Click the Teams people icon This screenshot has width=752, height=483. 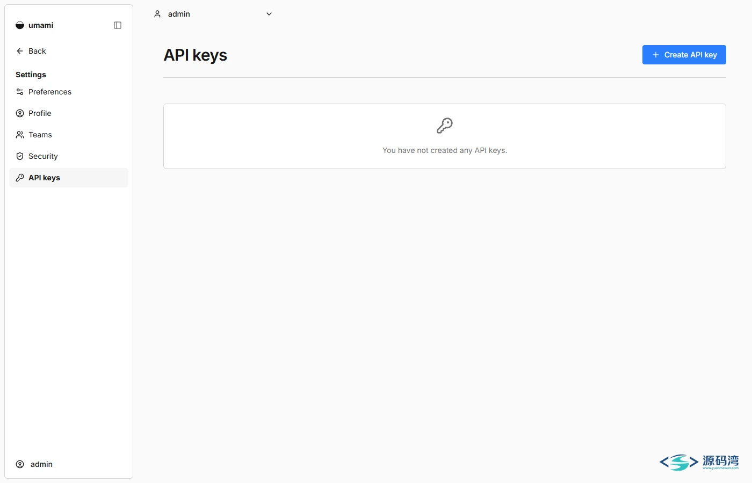[20, 135]
